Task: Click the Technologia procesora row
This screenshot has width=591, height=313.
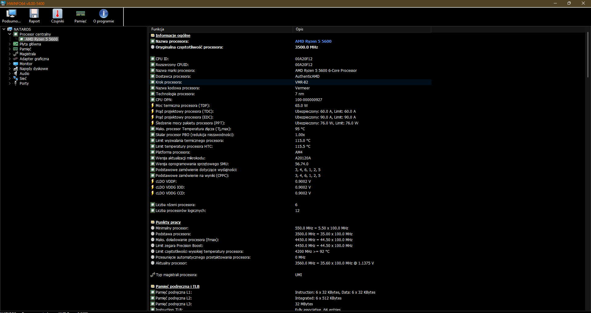Action: (290, 94)
